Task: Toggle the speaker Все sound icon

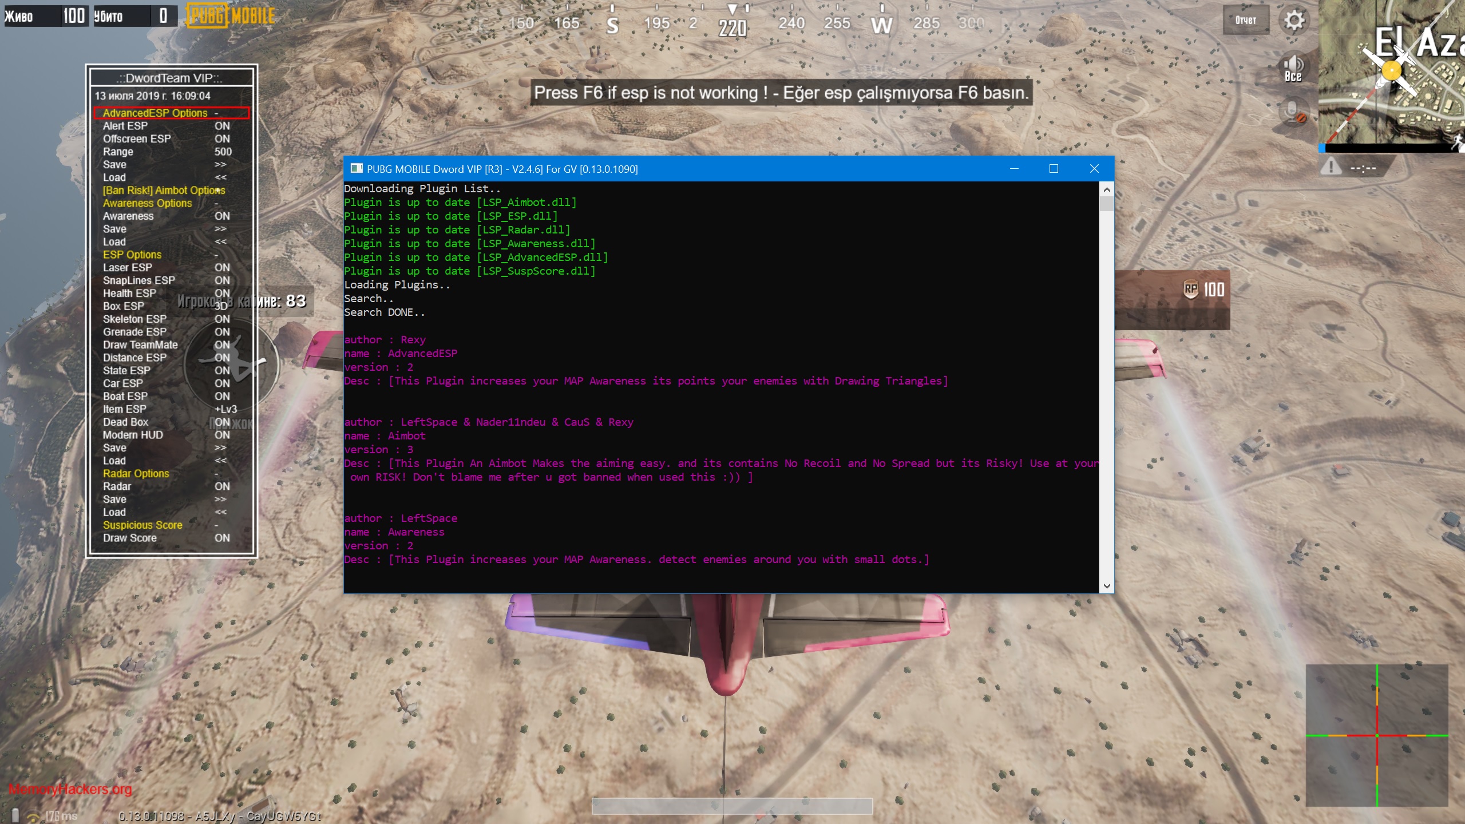Action: pyautogui.click(x=1293, y=69)
